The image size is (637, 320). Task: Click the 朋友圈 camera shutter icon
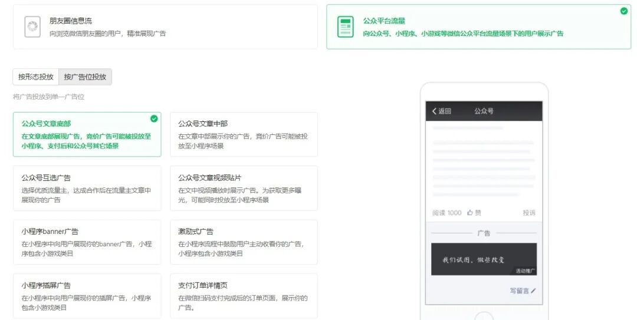coord(32,27)
